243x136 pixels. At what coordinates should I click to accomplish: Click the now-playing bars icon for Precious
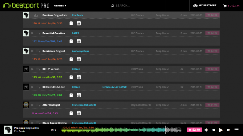coord(36,15)
